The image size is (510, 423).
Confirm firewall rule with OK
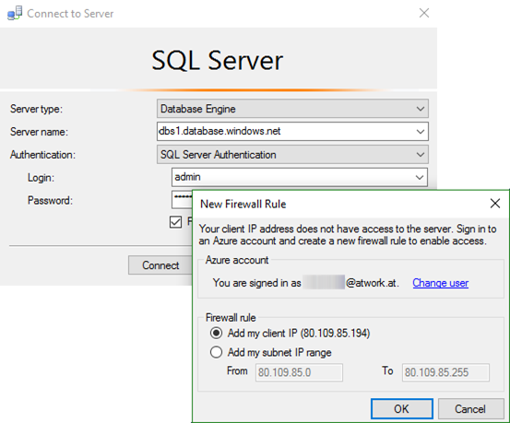pos(402,408)
